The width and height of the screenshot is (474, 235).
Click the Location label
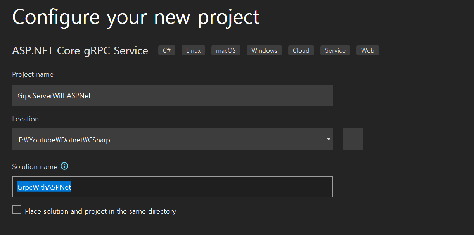click(26, 119)
